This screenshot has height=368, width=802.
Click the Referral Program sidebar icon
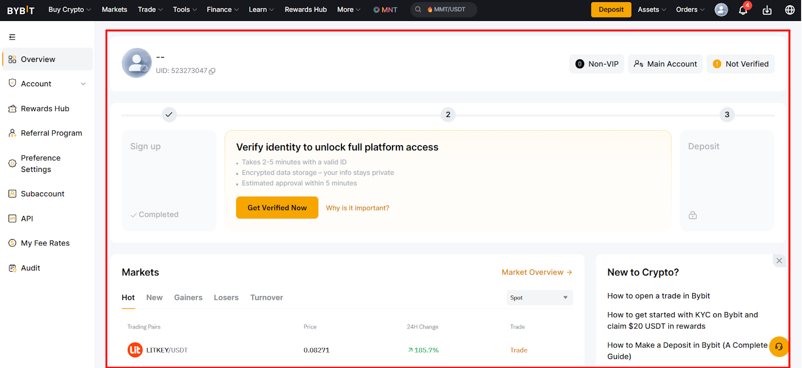pos(13,133)
